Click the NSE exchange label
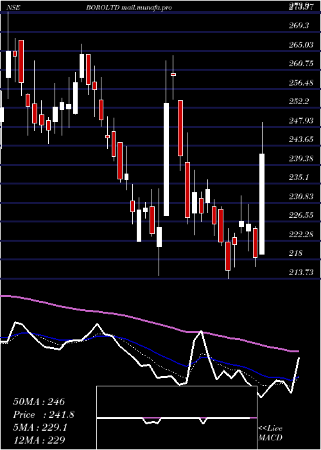 (13, 8)
